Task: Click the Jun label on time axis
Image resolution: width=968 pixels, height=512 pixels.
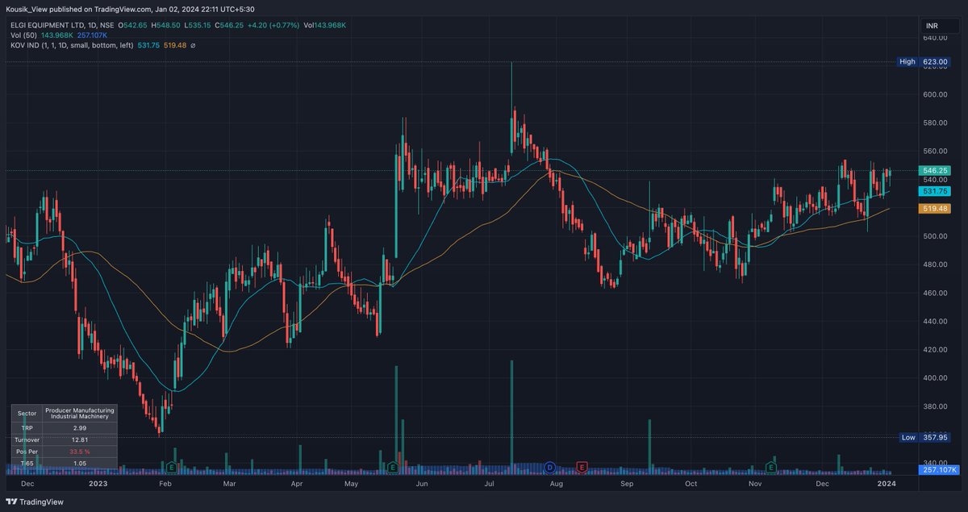Action: [x=420, y=484]
